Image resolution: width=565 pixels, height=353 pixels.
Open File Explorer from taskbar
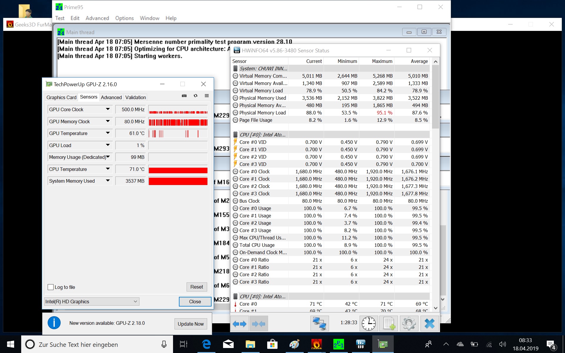point(250,344)
